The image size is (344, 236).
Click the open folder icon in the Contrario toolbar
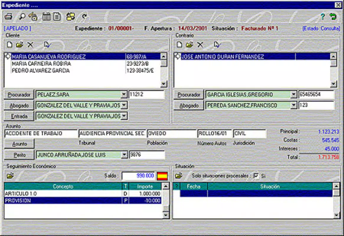(x=190, y=45)
